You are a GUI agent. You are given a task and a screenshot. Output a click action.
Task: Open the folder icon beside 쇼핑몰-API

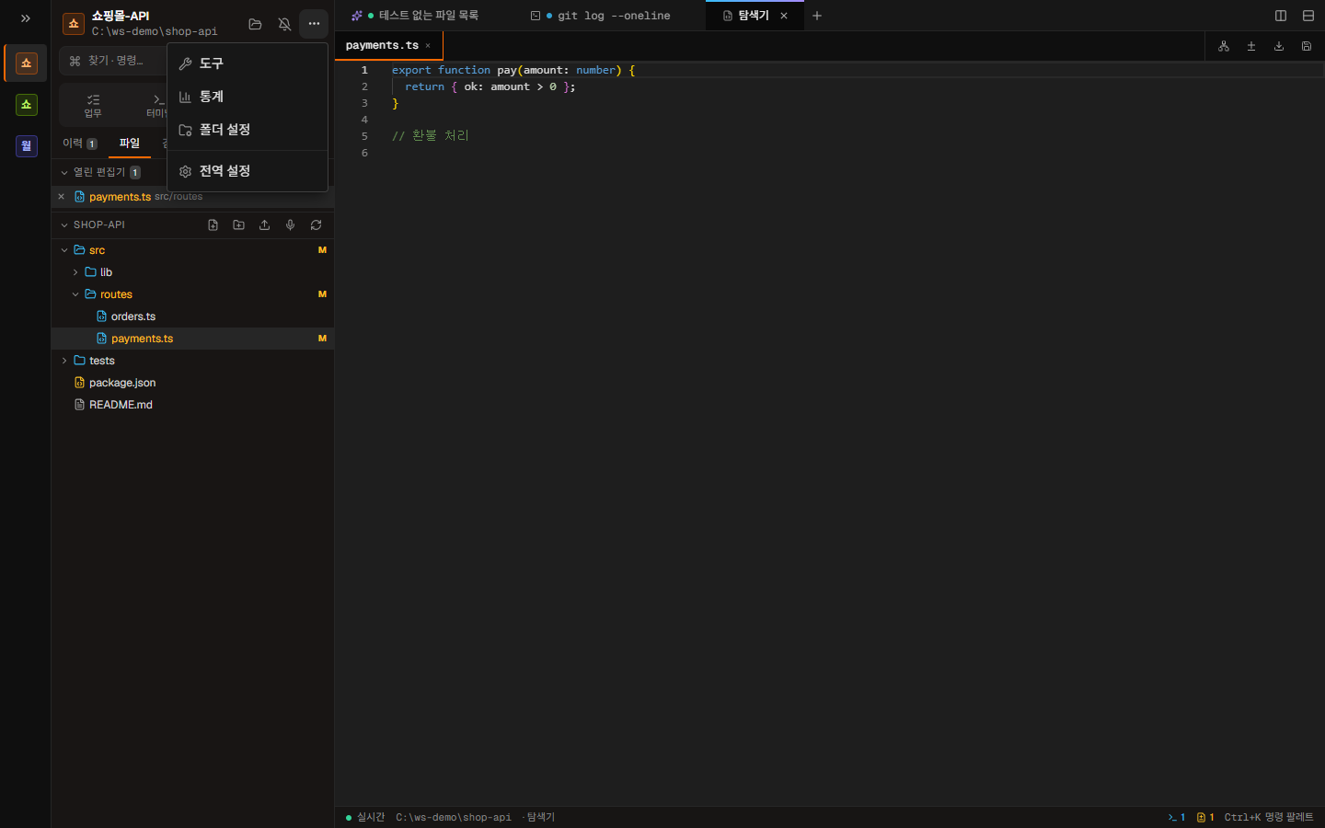coord(255,24)
